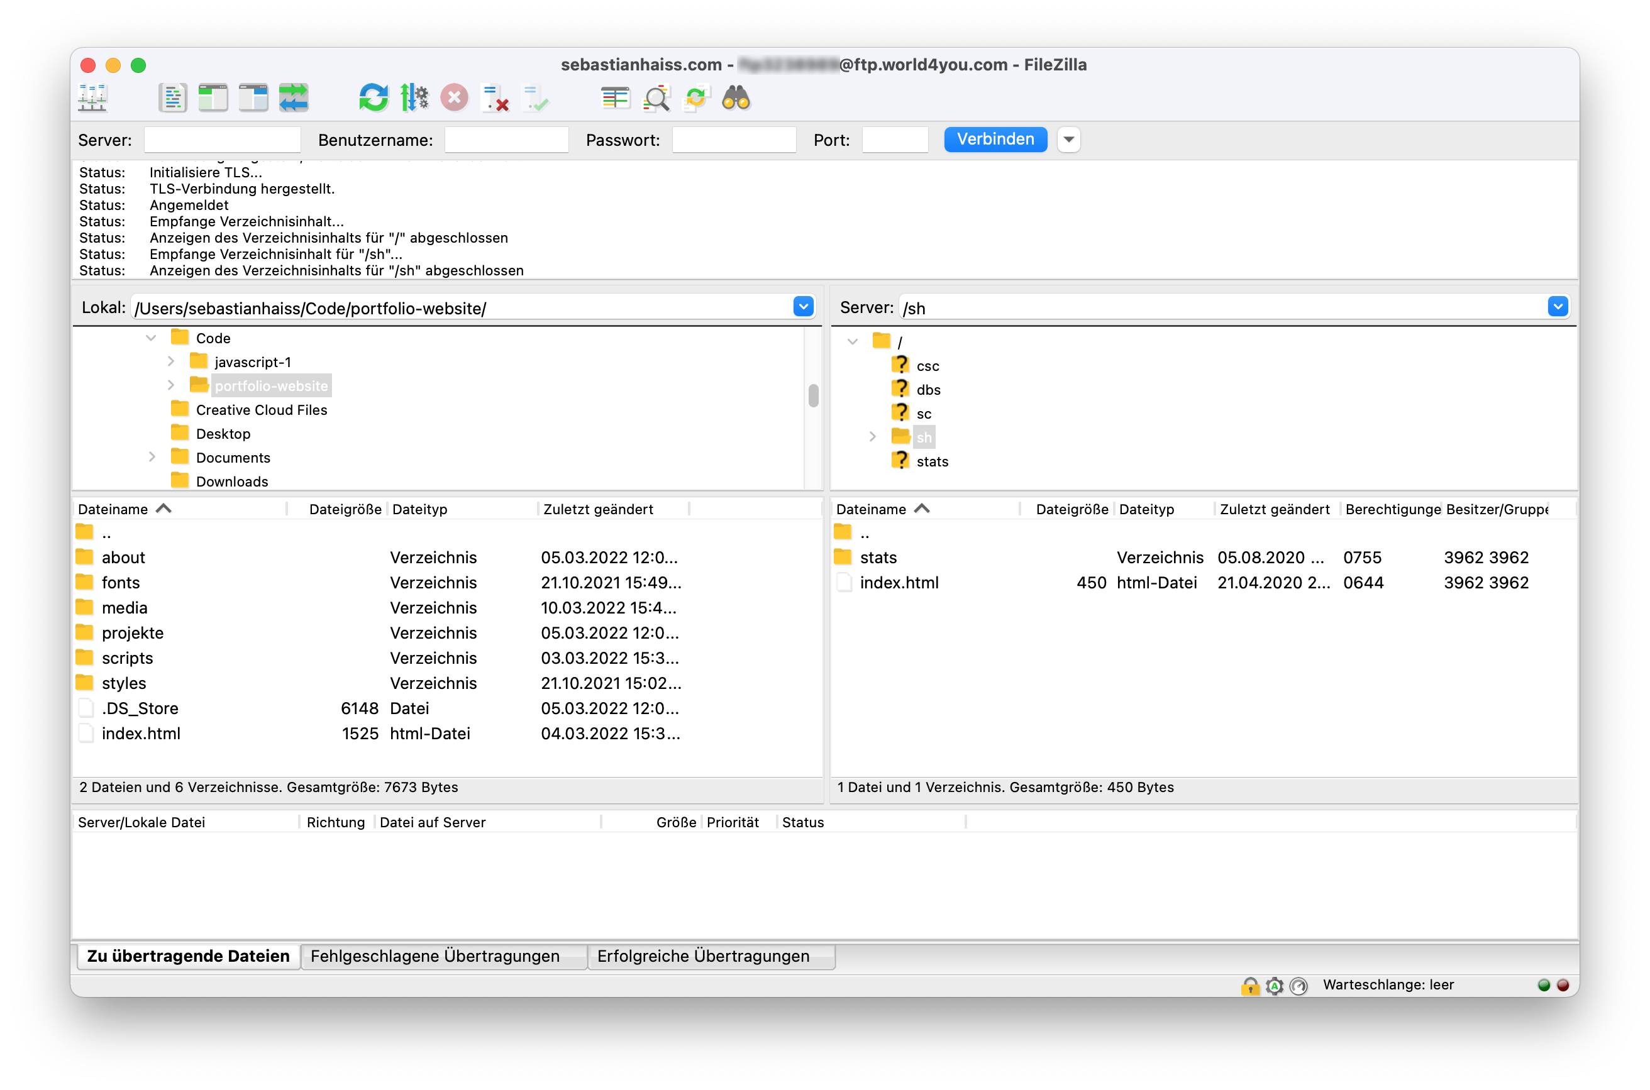Focus the Server quick connect field
Image resolution: width=1650 pixels, height=1090 pixels.
click(222, 140)
